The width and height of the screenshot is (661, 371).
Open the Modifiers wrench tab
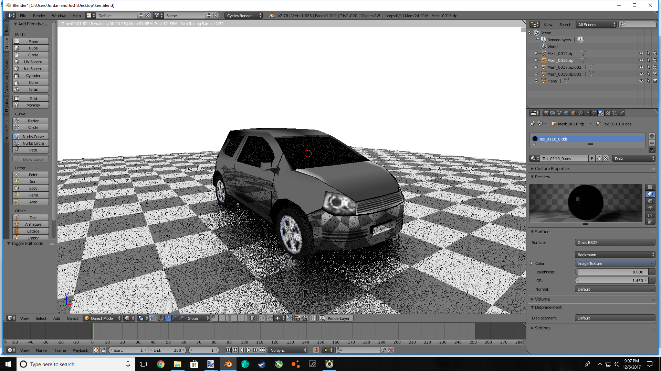tap(587, 113)
